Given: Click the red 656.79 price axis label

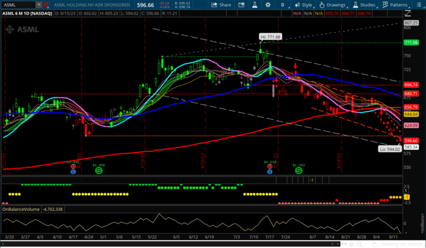Looking at the screenshot, I should [411, 107].
